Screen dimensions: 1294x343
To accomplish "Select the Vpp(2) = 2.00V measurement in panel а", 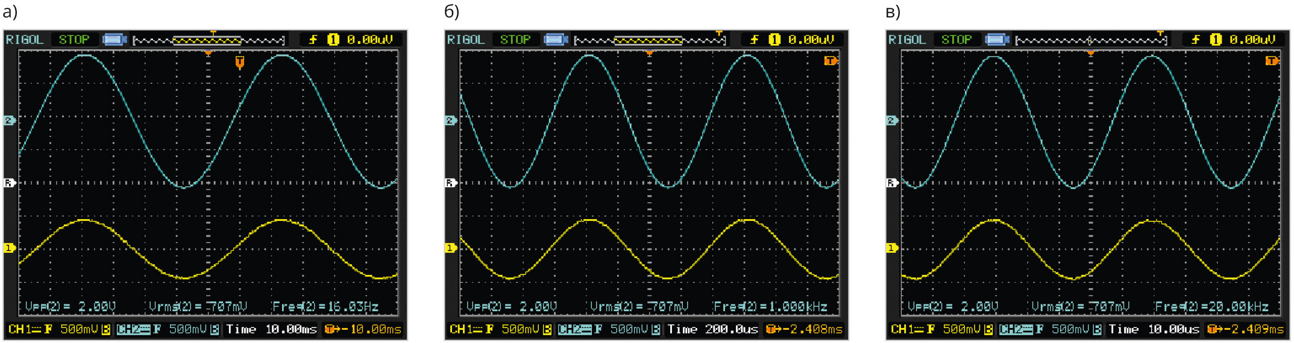I will 70,307.
